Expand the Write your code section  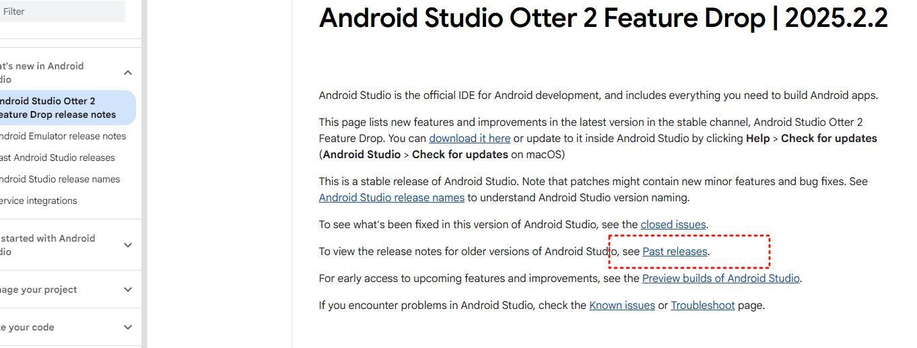point(128,327)
